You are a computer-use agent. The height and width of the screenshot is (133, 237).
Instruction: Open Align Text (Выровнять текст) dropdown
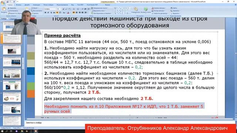(x=99, y=11)
